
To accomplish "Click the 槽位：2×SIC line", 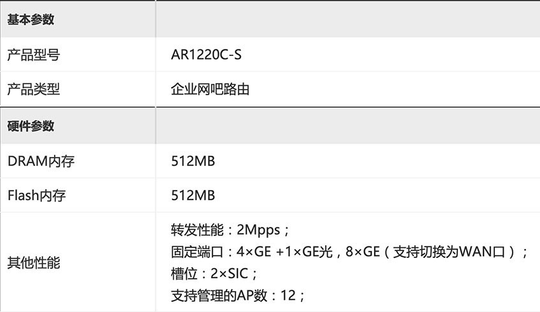I will coord(214,274).
